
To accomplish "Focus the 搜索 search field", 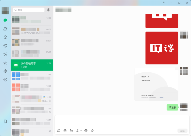I will [29, 10].
